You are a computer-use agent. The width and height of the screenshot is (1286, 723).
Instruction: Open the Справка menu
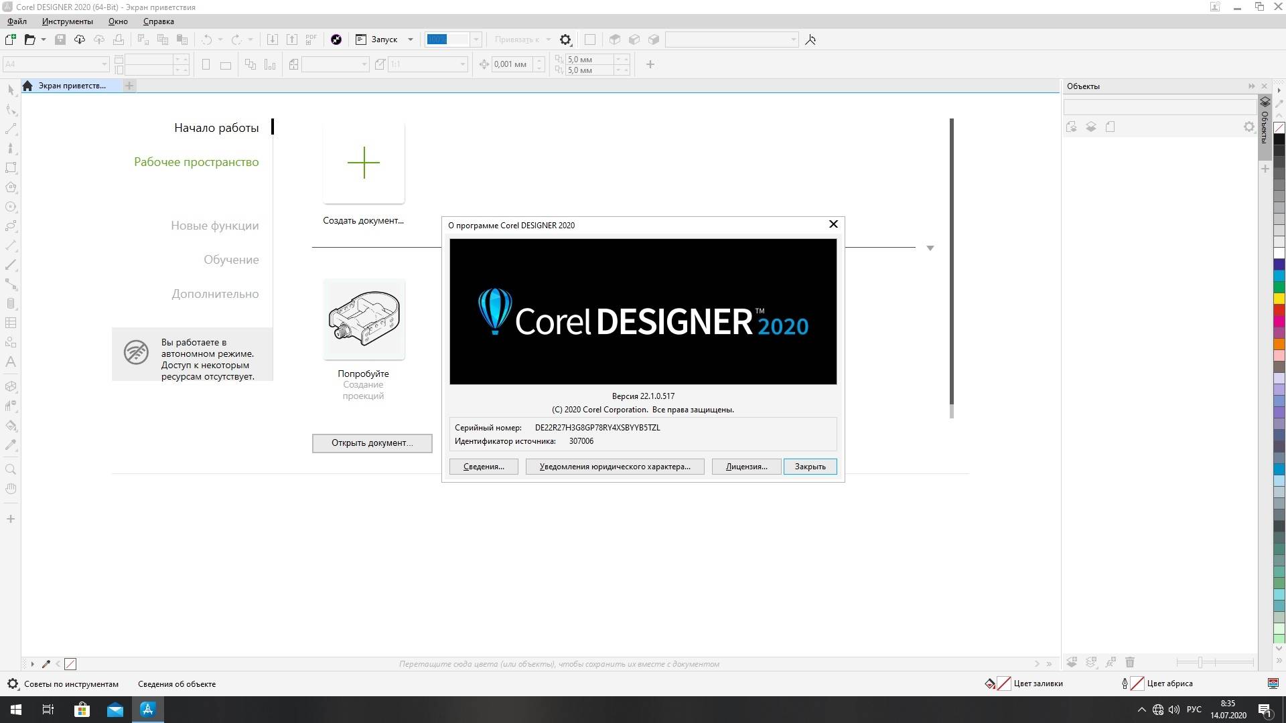point(159,21)
